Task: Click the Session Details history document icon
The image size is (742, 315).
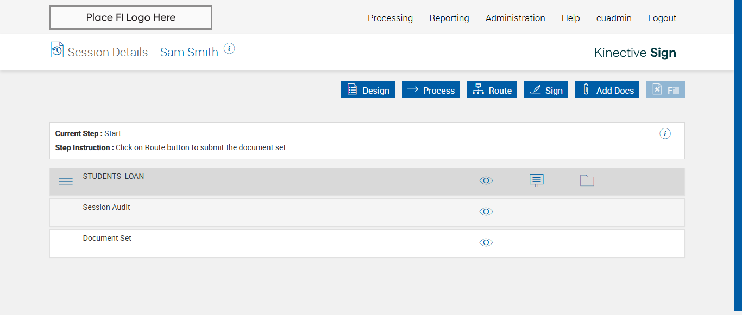Action: click(57, 50)
